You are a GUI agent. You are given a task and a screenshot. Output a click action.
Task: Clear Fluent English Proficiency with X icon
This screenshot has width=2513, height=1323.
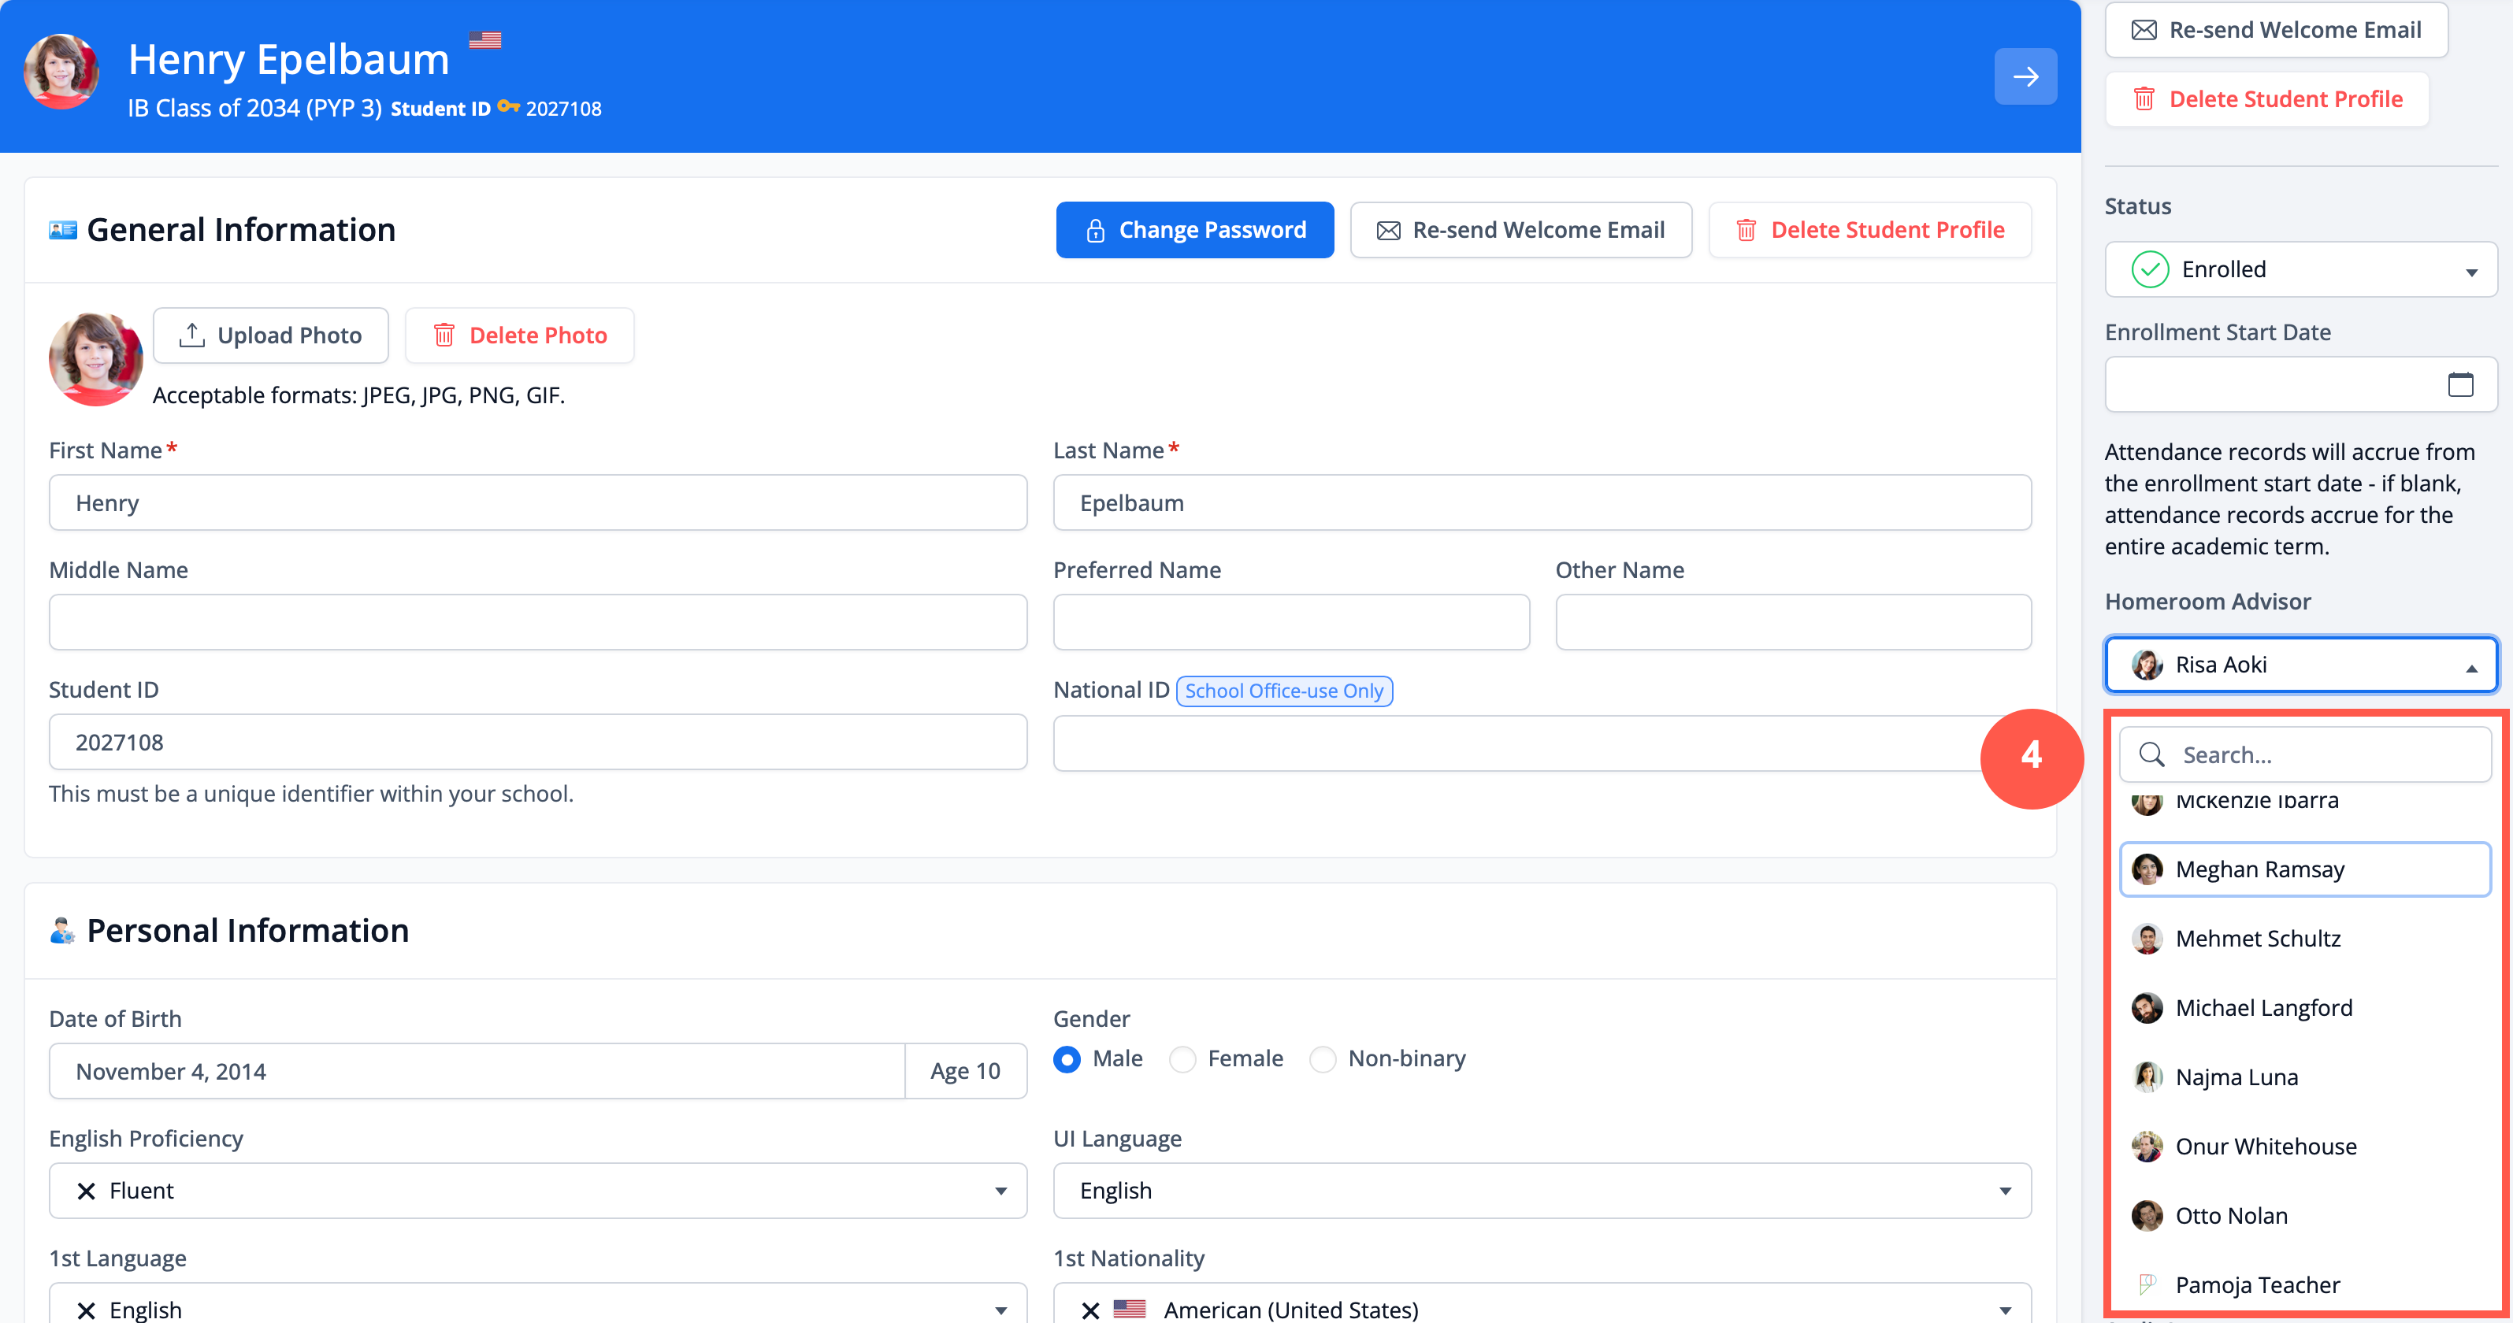[86, 1191]
